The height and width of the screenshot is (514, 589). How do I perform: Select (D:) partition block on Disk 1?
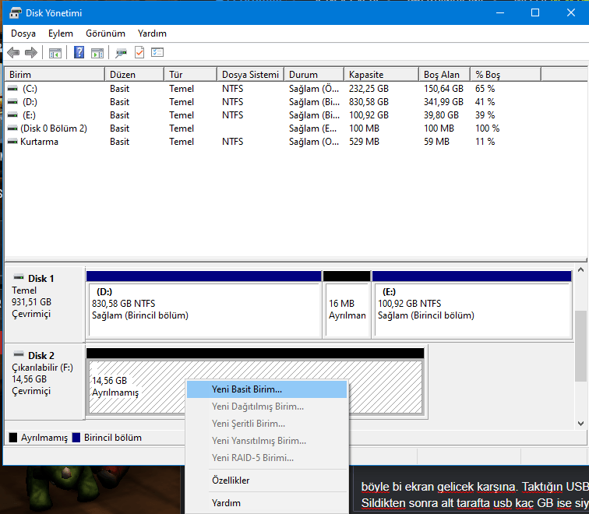(x=204, y=305)
